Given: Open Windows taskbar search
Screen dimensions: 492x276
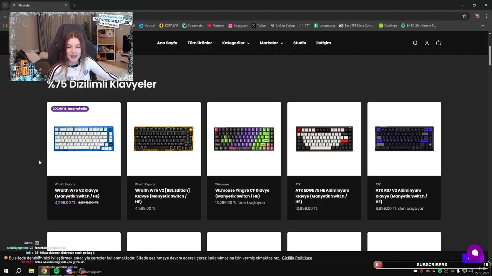Looking at the screenshot, I should 18,271.
